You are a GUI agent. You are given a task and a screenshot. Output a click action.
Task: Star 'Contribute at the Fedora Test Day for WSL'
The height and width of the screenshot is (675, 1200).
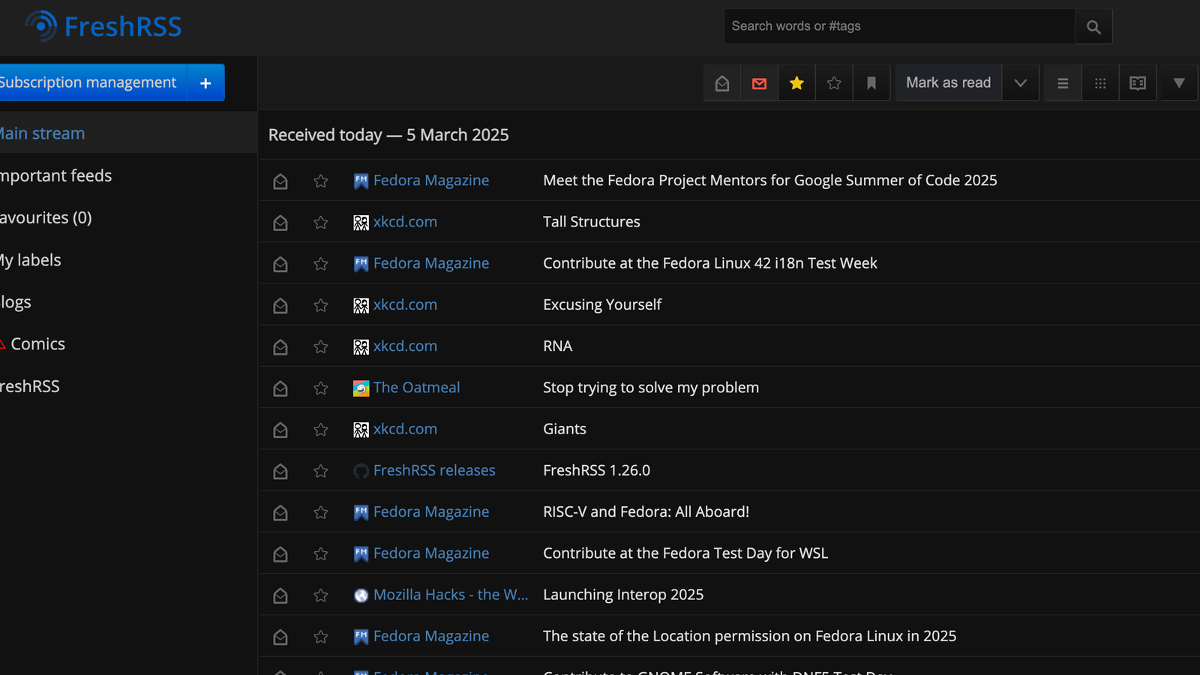[321, 554]
